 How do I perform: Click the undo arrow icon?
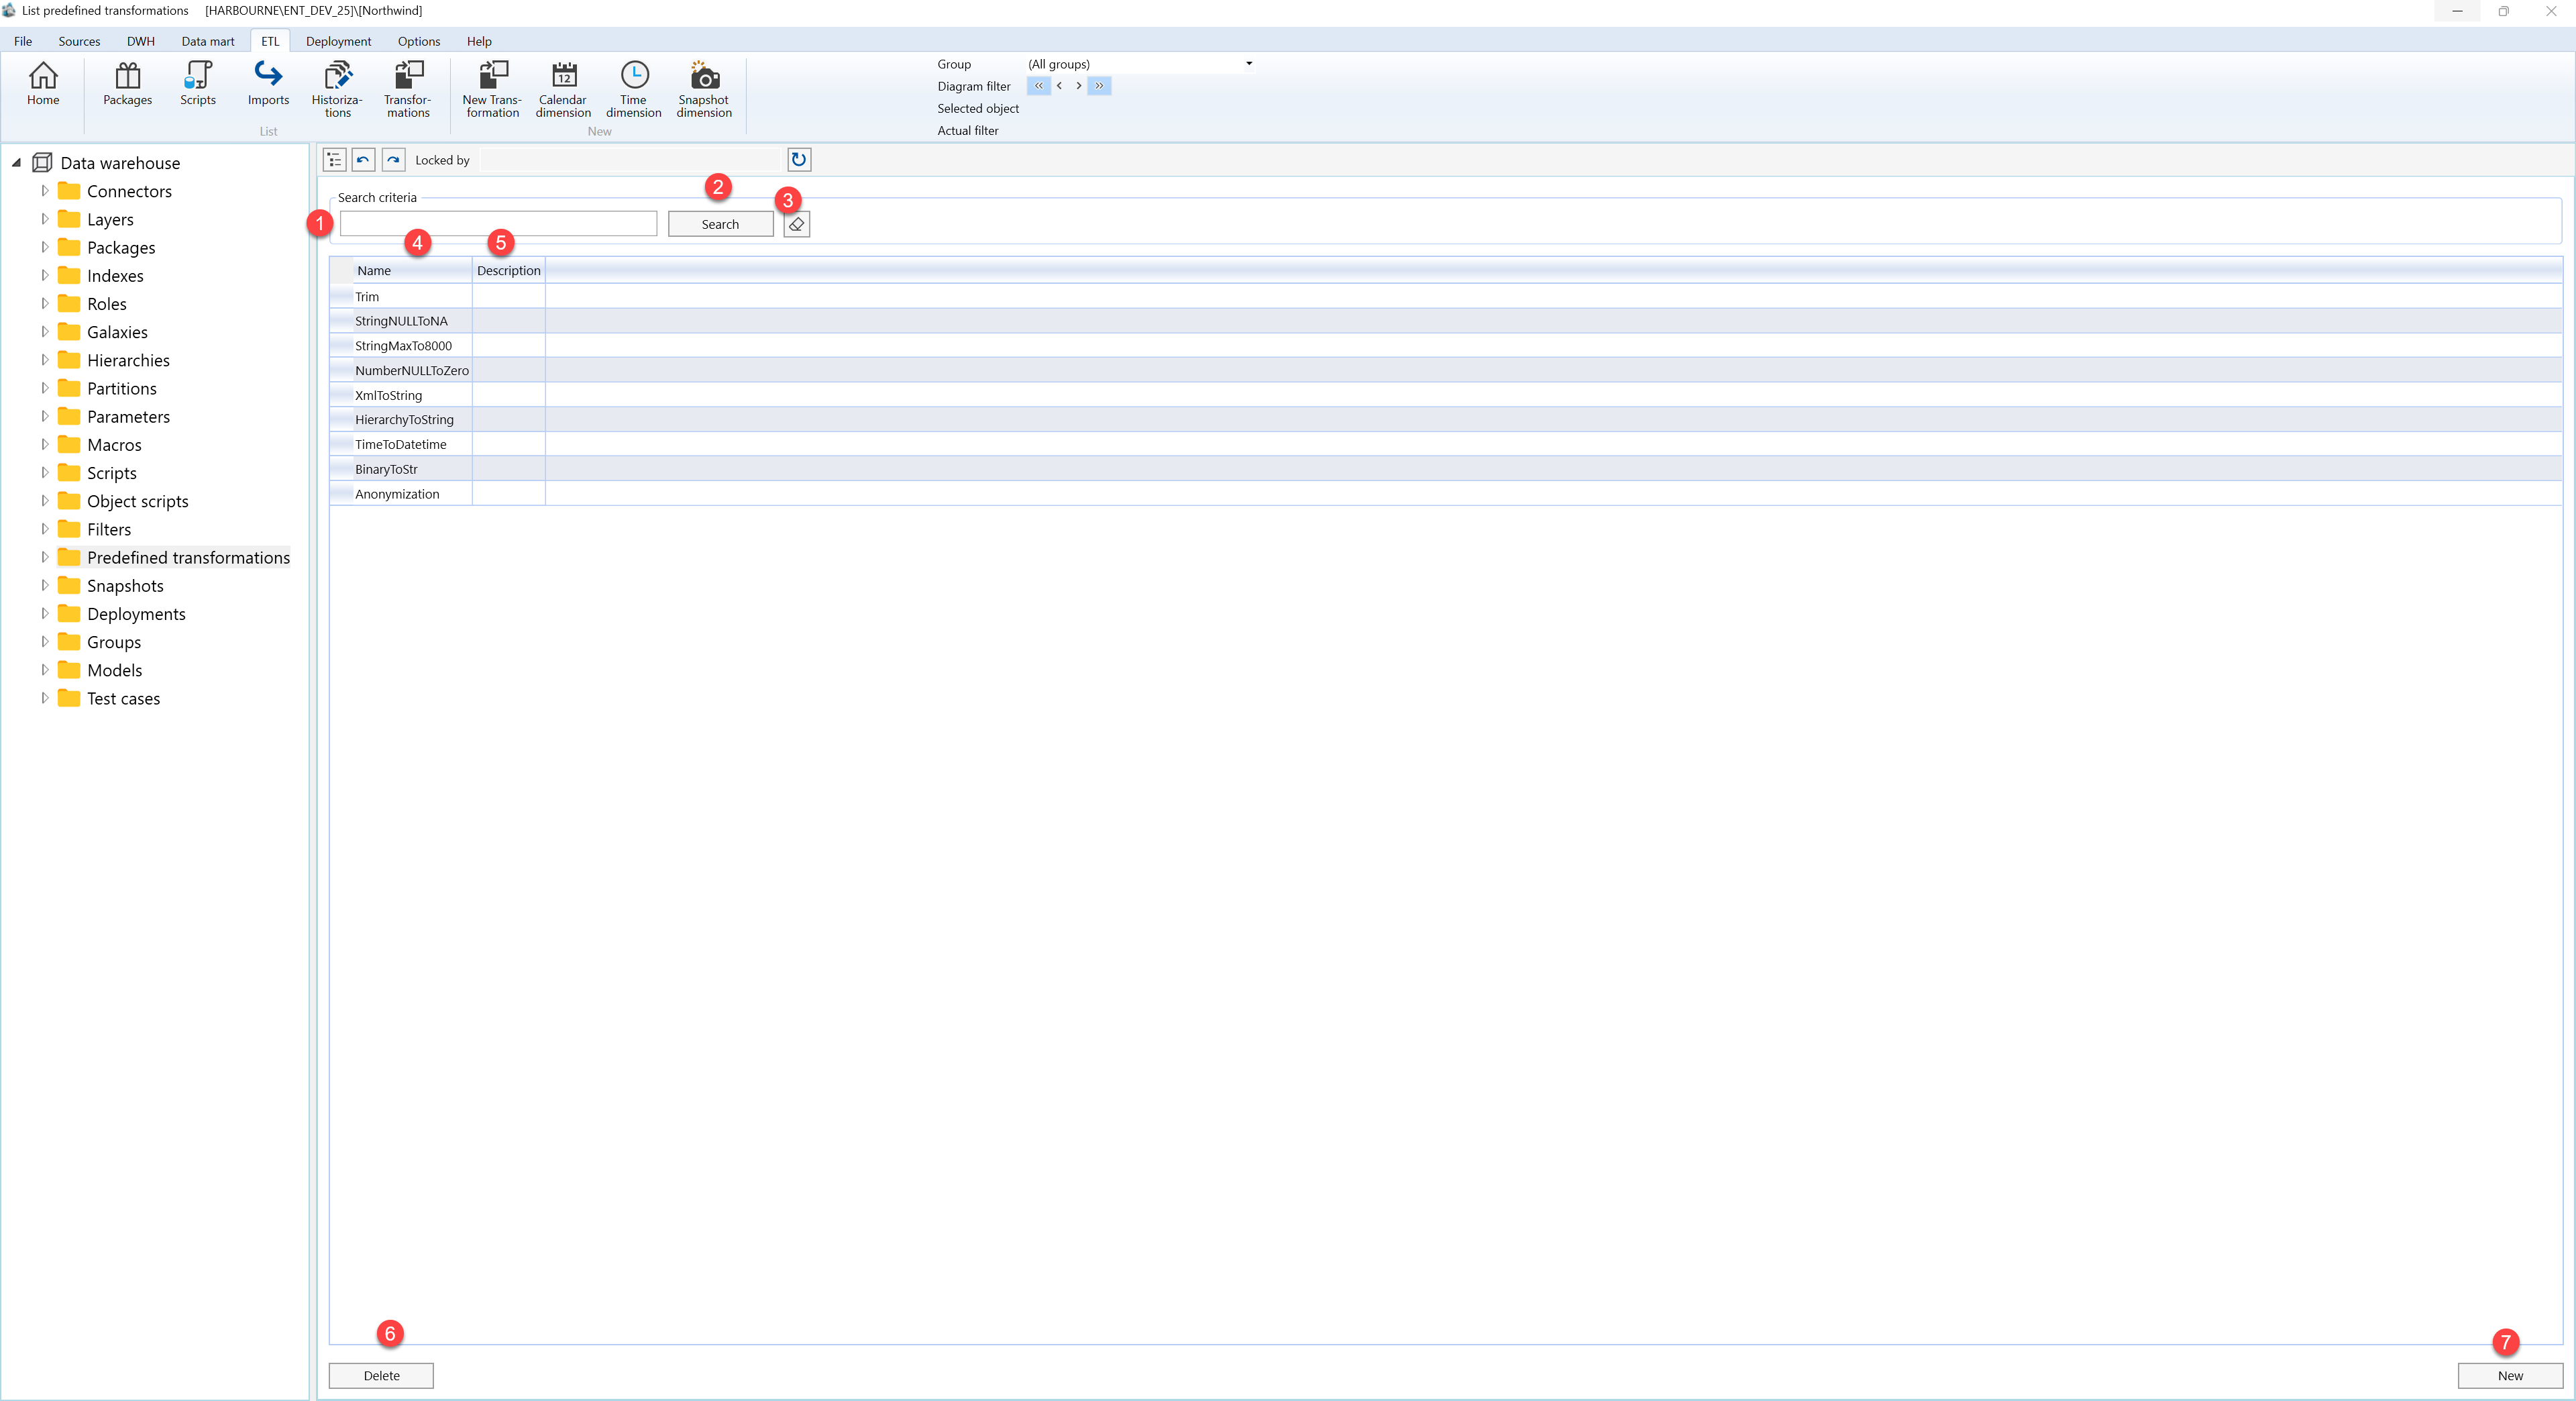[x=363, y=160]
